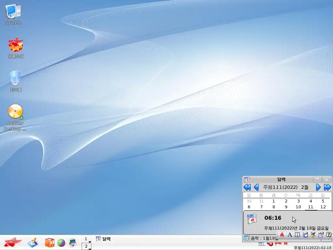Click the 음력 lunar date field

pos(264,238)
